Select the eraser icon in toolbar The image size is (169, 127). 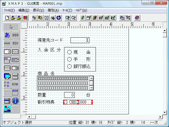click(x=53, y=18)
